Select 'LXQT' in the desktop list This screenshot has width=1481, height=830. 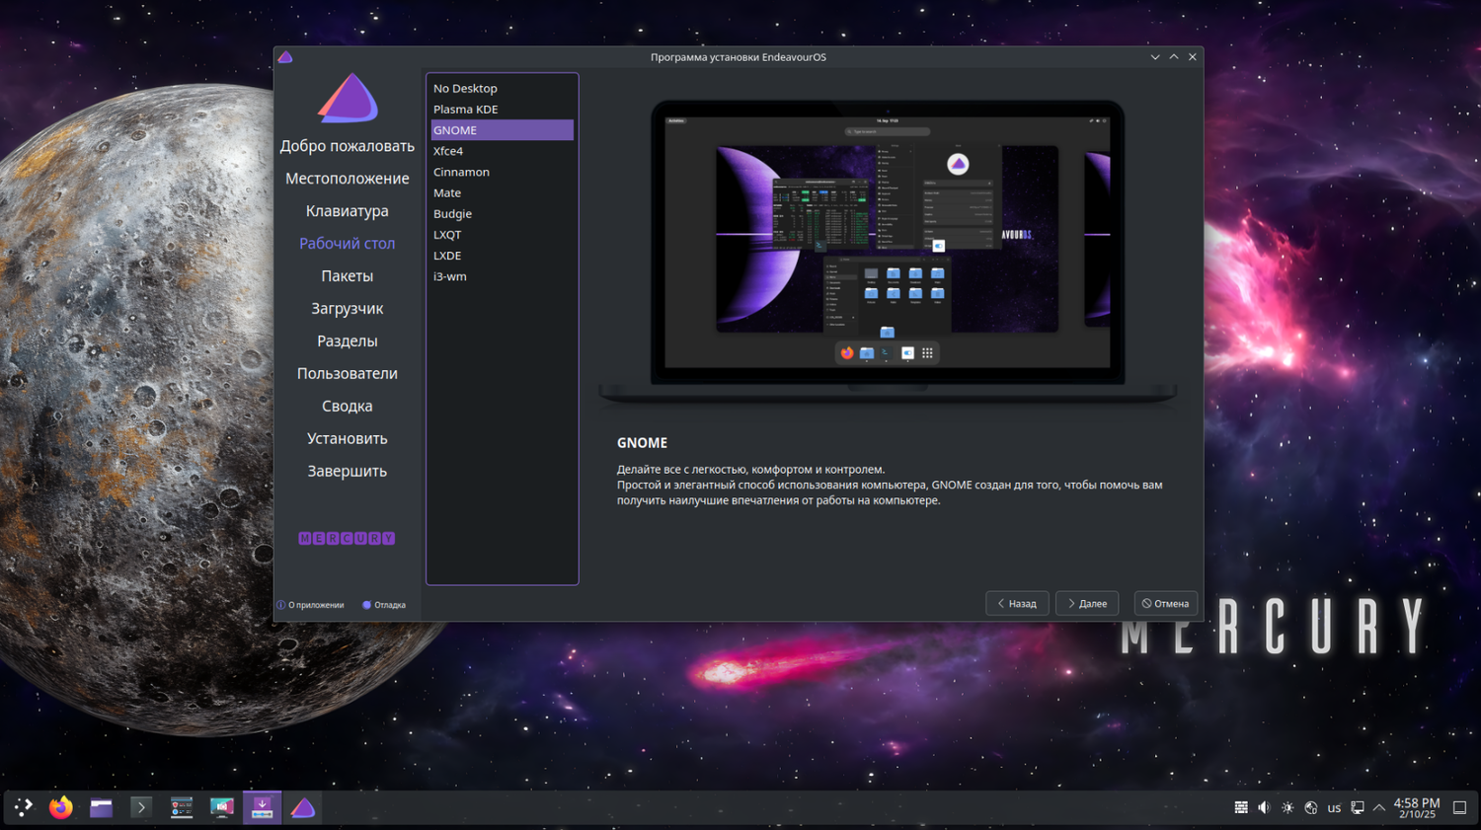pos(503,235)
